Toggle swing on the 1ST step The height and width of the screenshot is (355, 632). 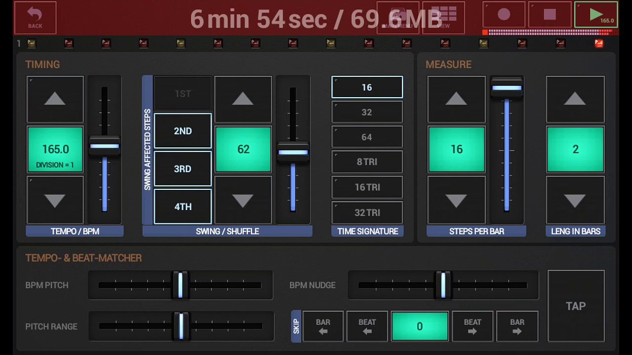(x=183, y=93)
